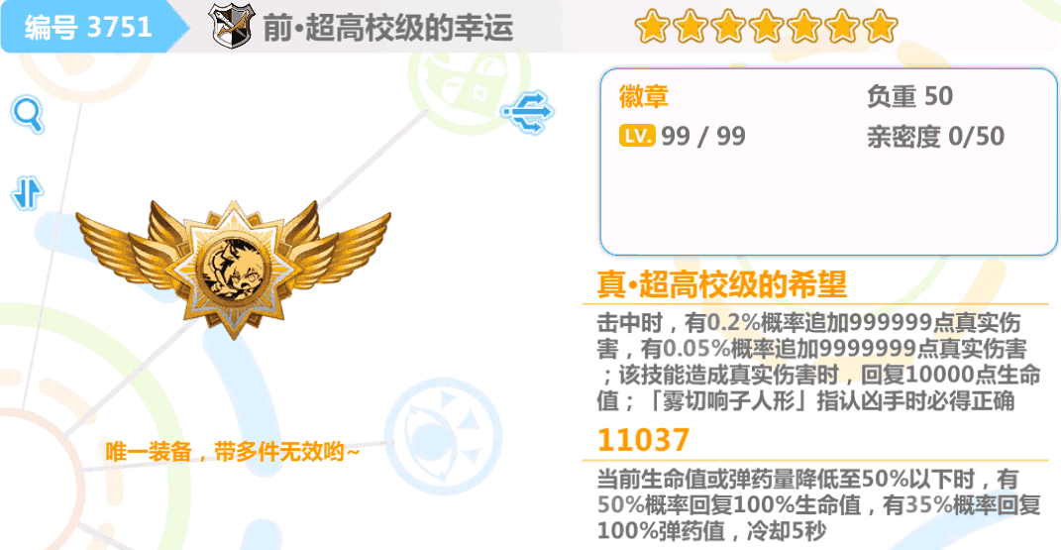This screenshot has width=1061, height=550.
Task: Click the vertical swap arrows icon
Action: pyautogui.click(x=27, y=193)
